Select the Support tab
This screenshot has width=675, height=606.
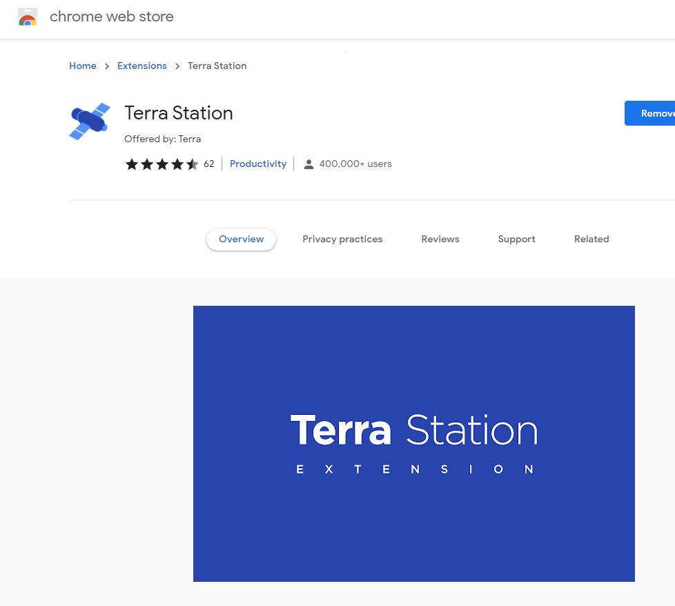pos(516,240)
